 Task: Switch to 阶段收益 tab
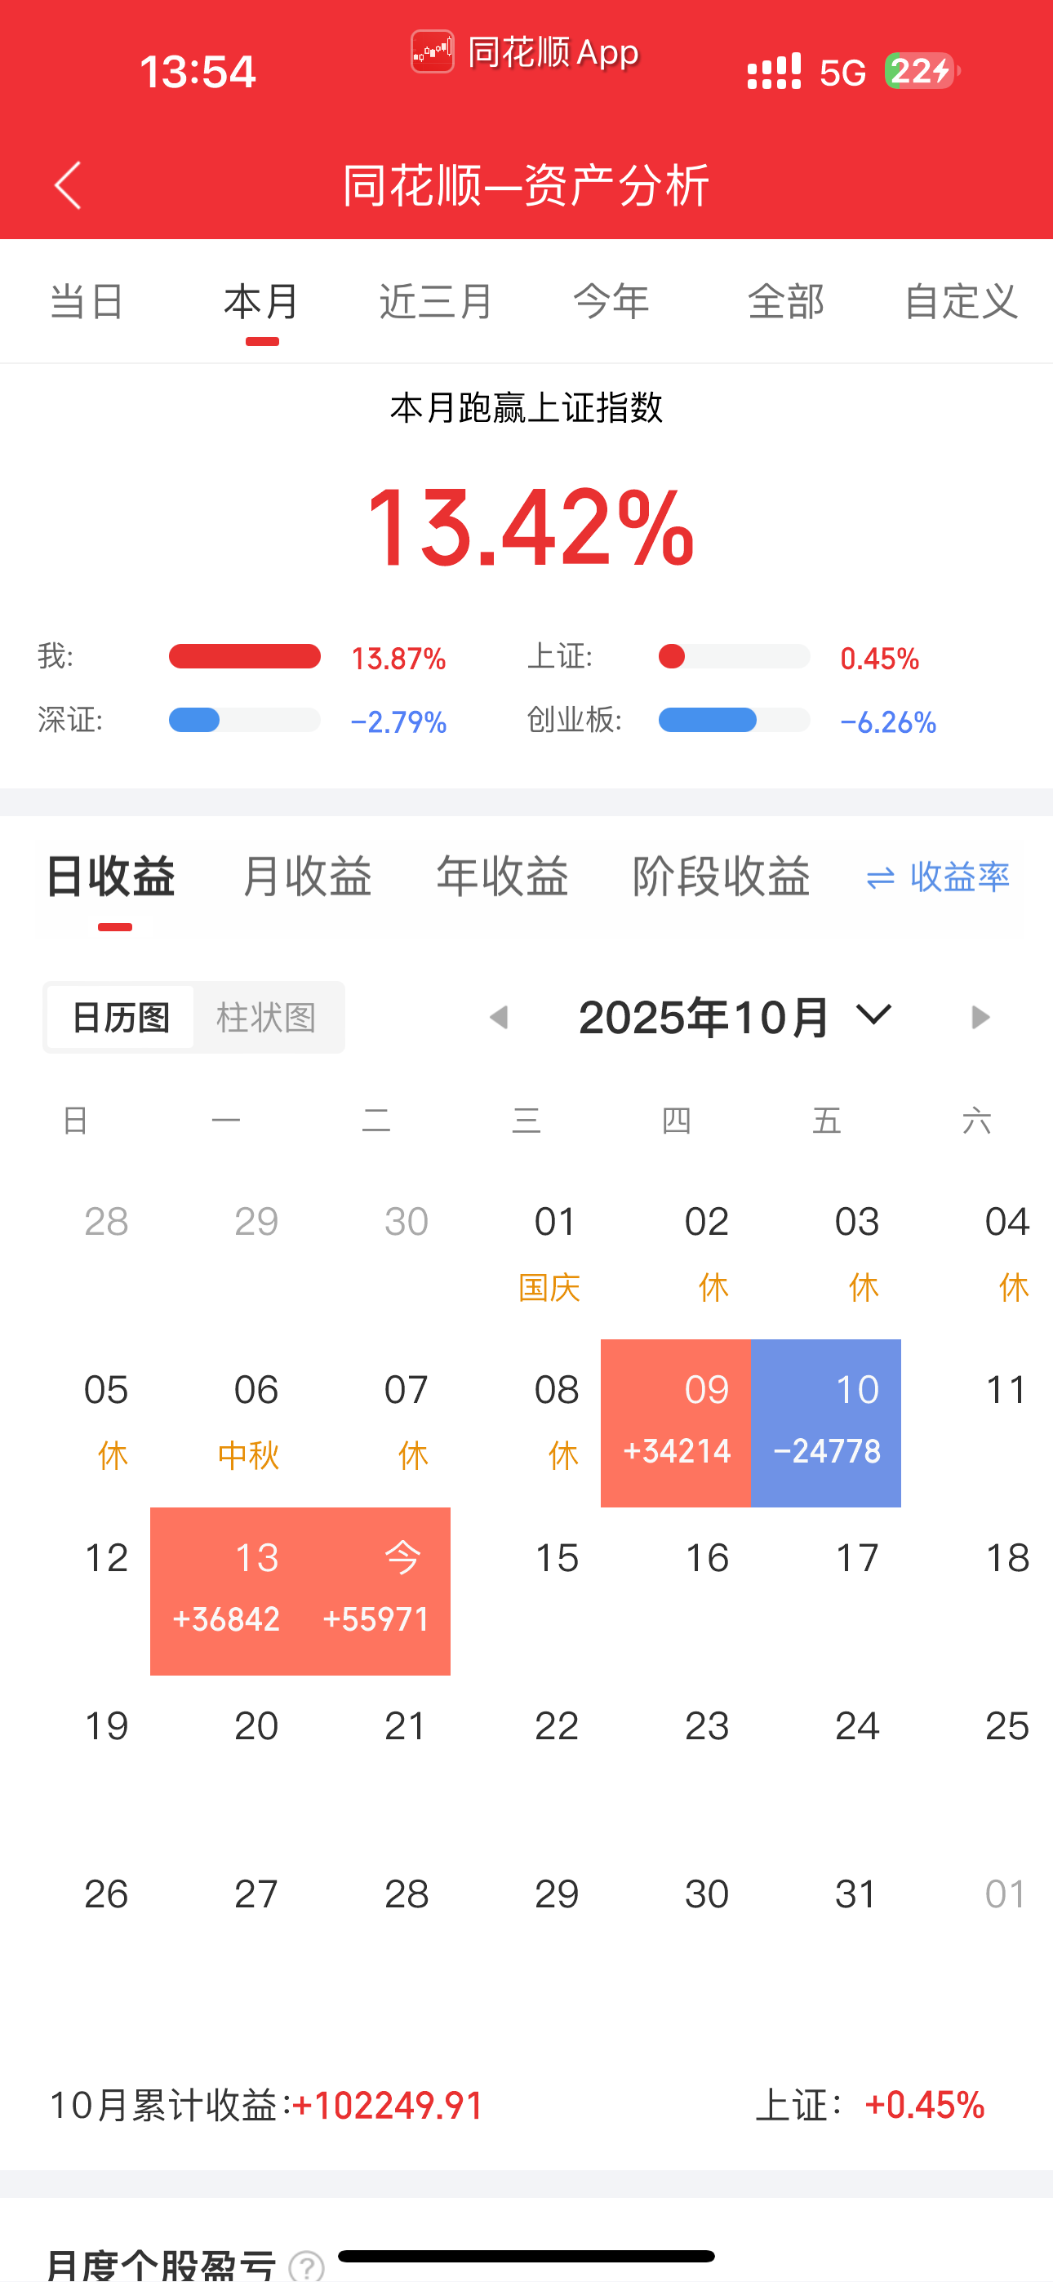point(721,877)
